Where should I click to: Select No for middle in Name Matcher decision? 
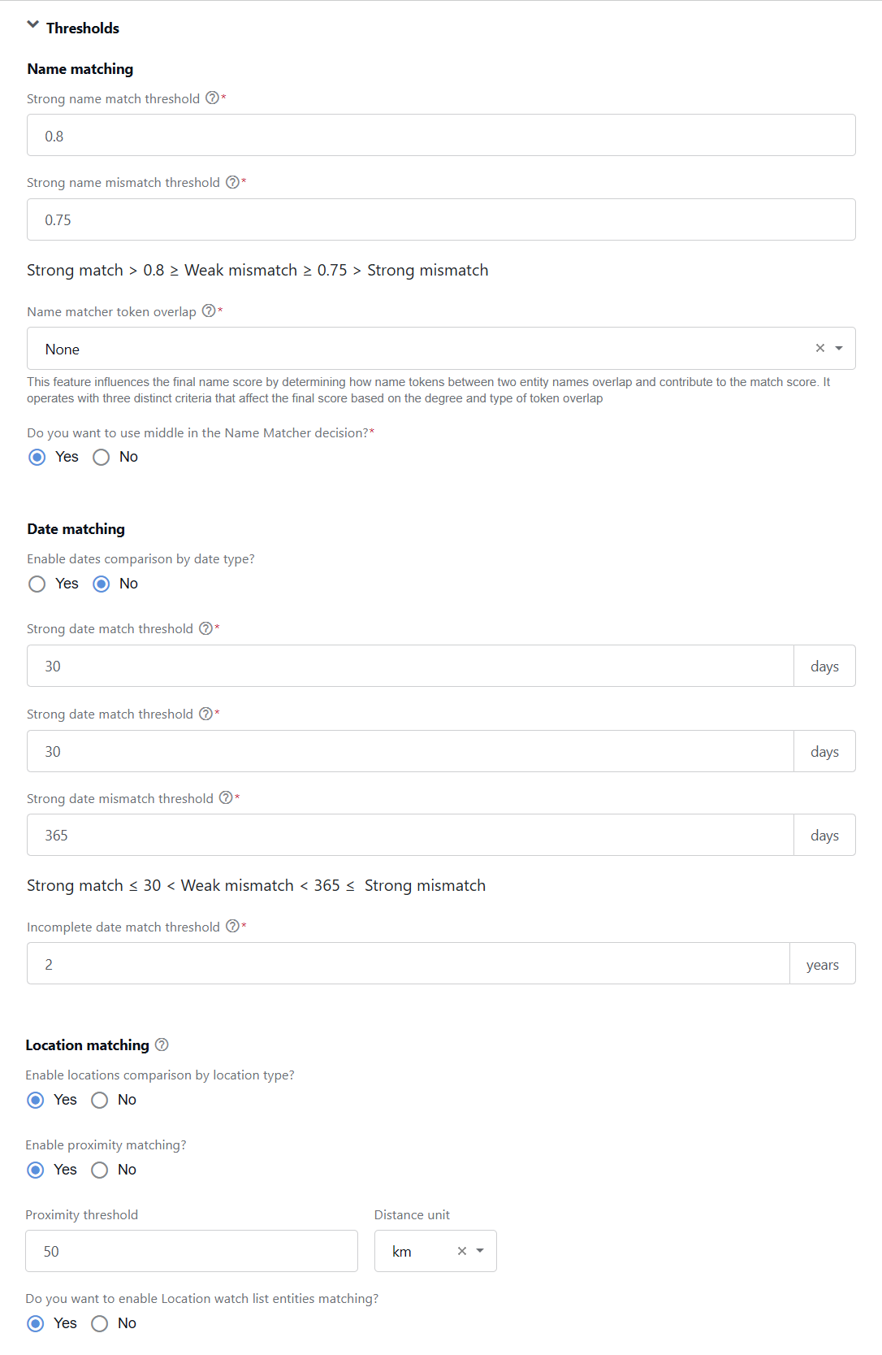pos(101,457)
